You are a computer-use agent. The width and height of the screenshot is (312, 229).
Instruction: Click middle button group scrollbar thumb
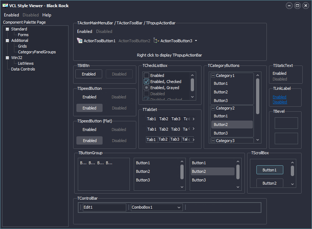[x=182, y=172]
